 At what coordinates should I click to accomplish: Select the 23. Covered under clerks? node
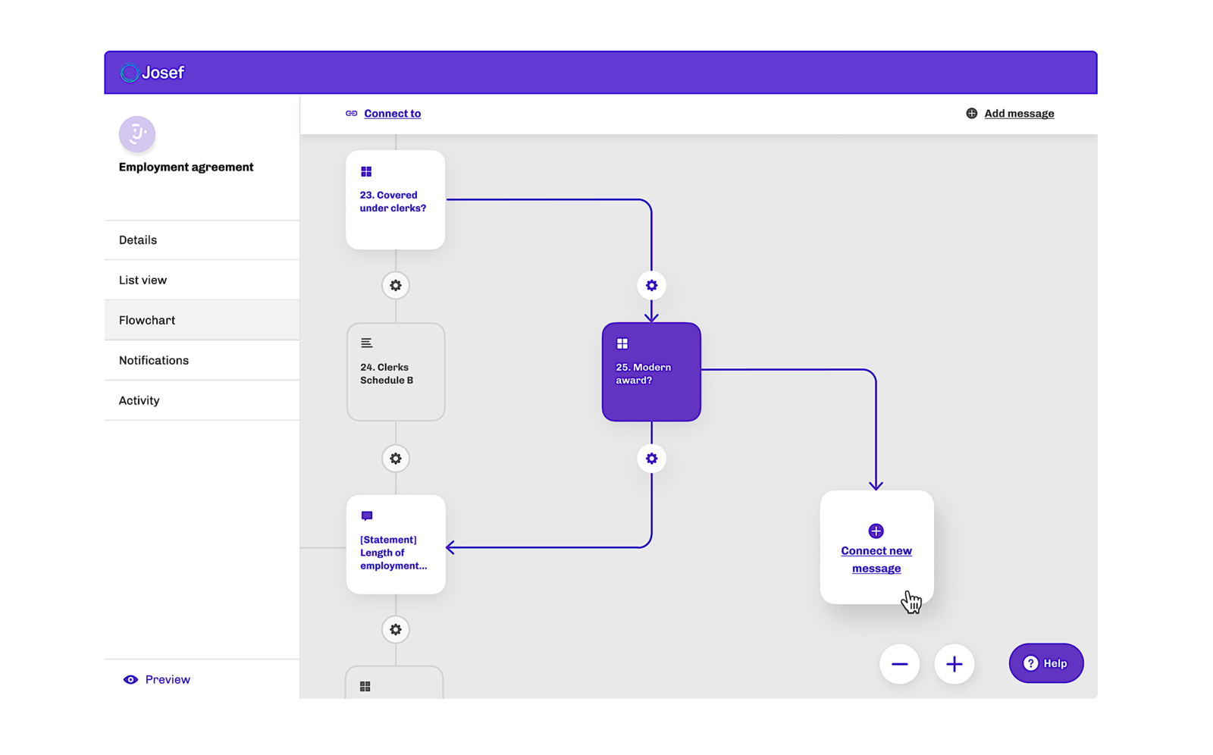tap(396, 200)
